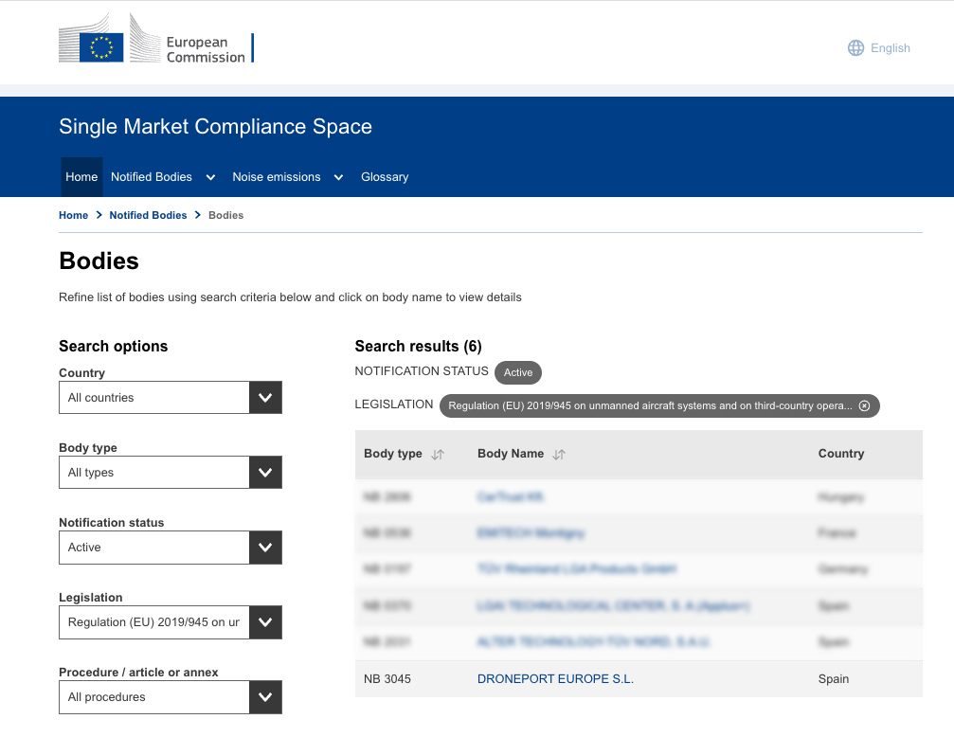Click the European Commission logo

click(x=156, y=39)
